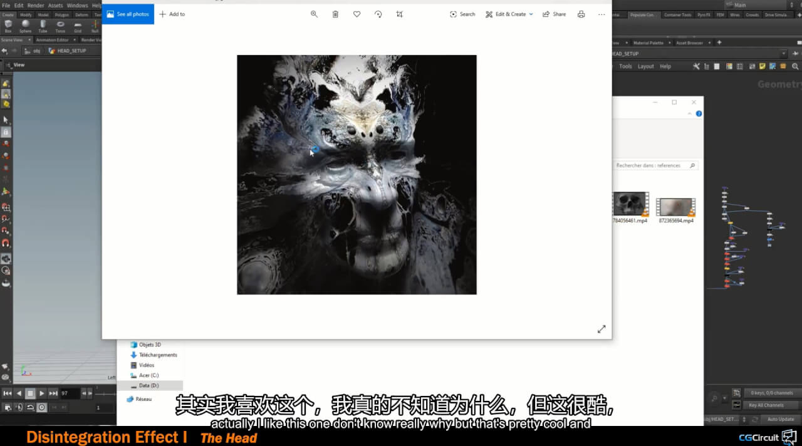This screenshot has width=802, height=446.
Task: Jump to last frame in playbar
Action: pyautogui.click(x=53, y=393)
